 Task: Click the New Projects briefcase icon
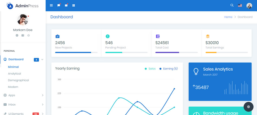(x=57, y=36)
